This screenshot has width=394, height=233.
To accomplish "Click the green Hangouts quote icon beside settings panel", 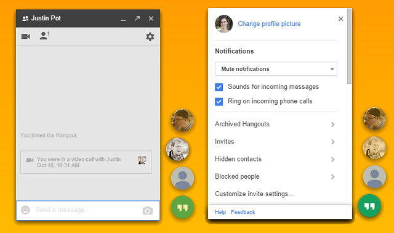I will click(369, 206).
